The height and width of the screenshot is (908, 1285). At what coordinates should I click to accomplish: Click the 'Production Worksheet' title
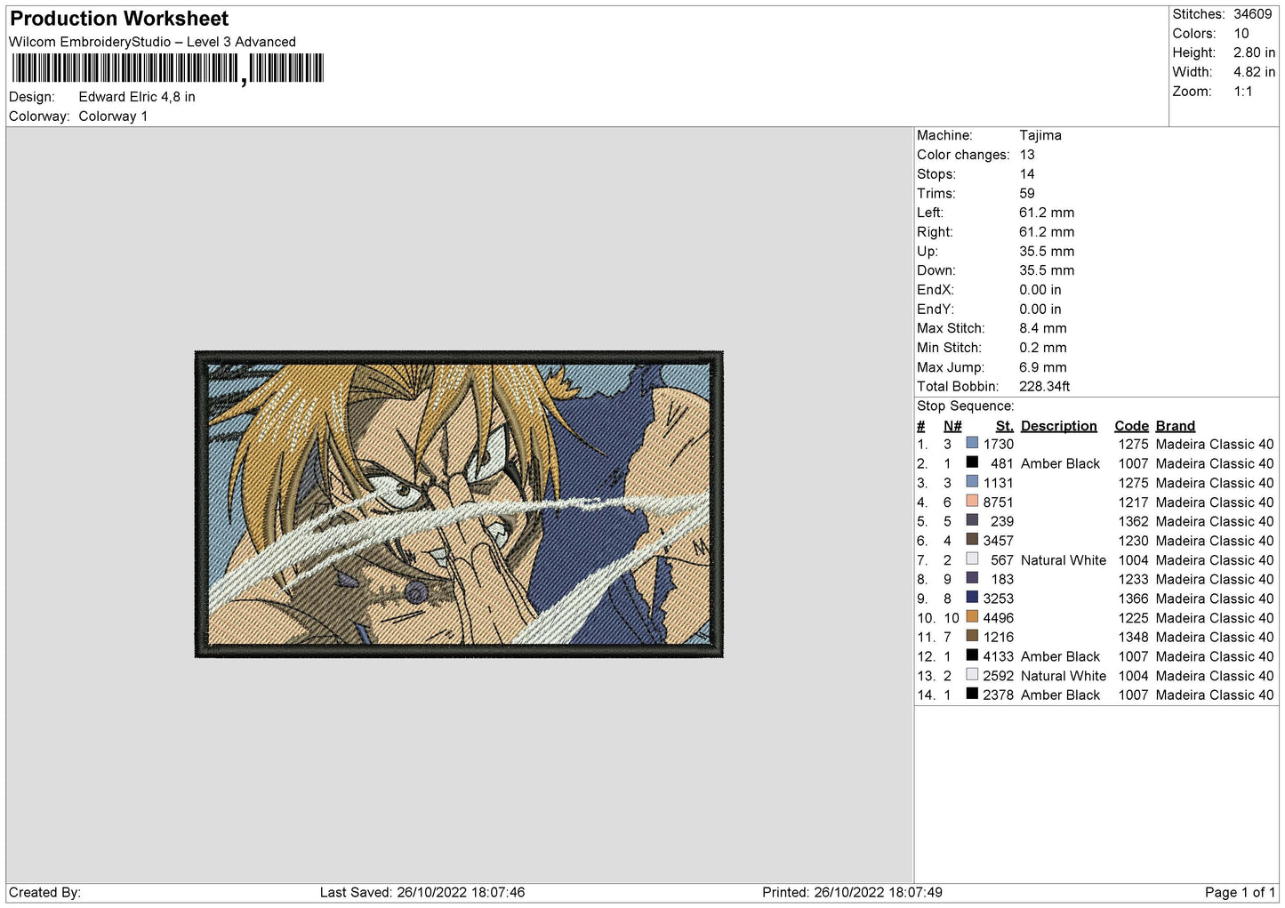tap(119, 19)
